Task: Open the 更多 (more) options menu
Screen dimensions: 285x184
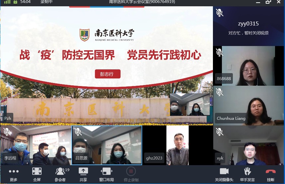Action: (14, 175)
